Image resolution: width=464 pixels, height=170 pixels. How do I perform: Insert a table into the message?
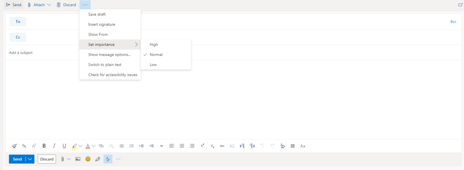293,146
